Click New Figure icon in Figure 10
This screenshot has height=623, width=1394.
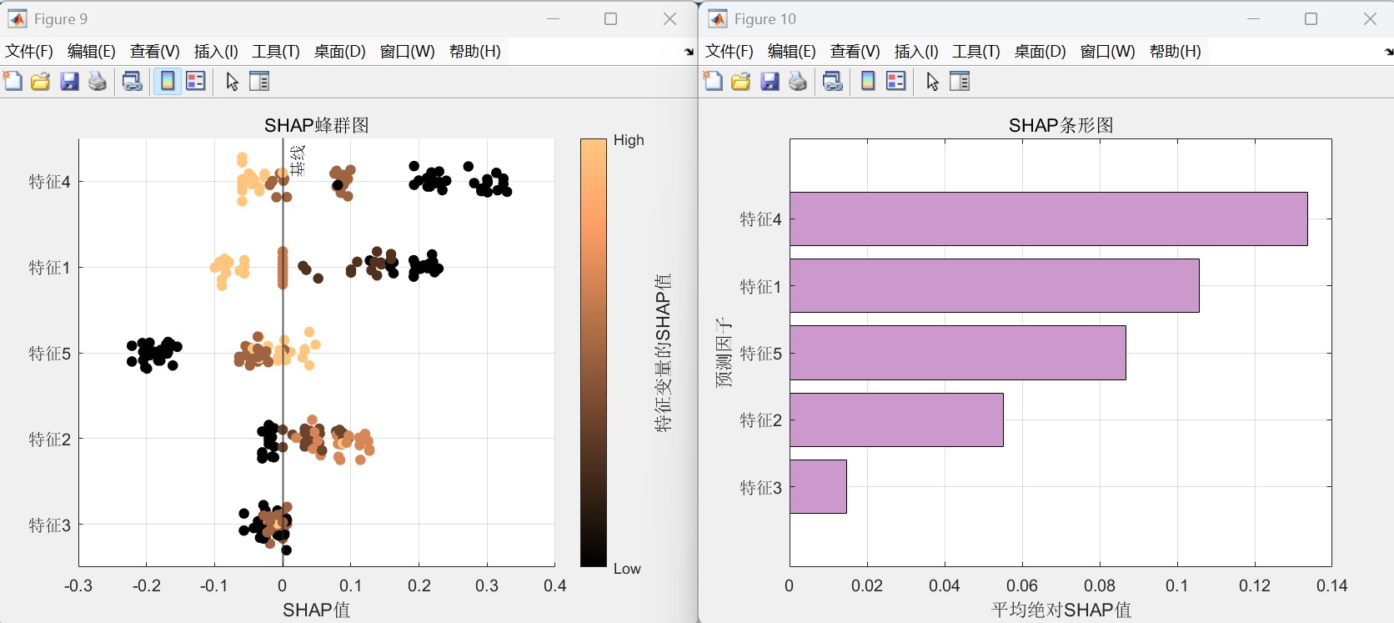714,81
